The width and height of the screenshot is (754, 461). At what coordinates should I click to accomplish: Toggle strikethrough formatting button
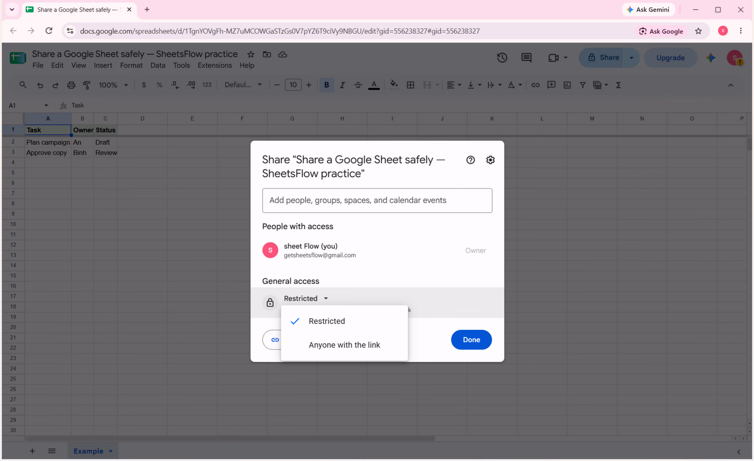358,85
